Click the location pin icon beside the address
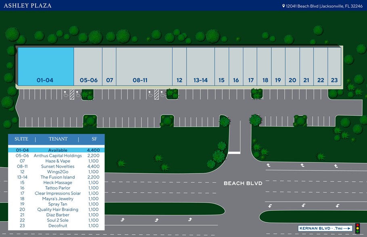This screenshot has height=237, width=367. (284, 6)
